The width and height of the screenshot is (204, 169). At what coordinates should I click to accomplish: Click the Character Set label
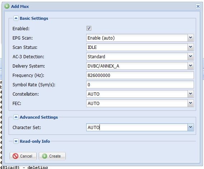(x=27, y=127)
